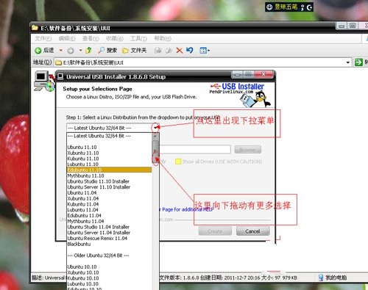The image size is (368, 290).
Task: Select Lubuntu 10.10 from list
Action: tap(109, 284)
